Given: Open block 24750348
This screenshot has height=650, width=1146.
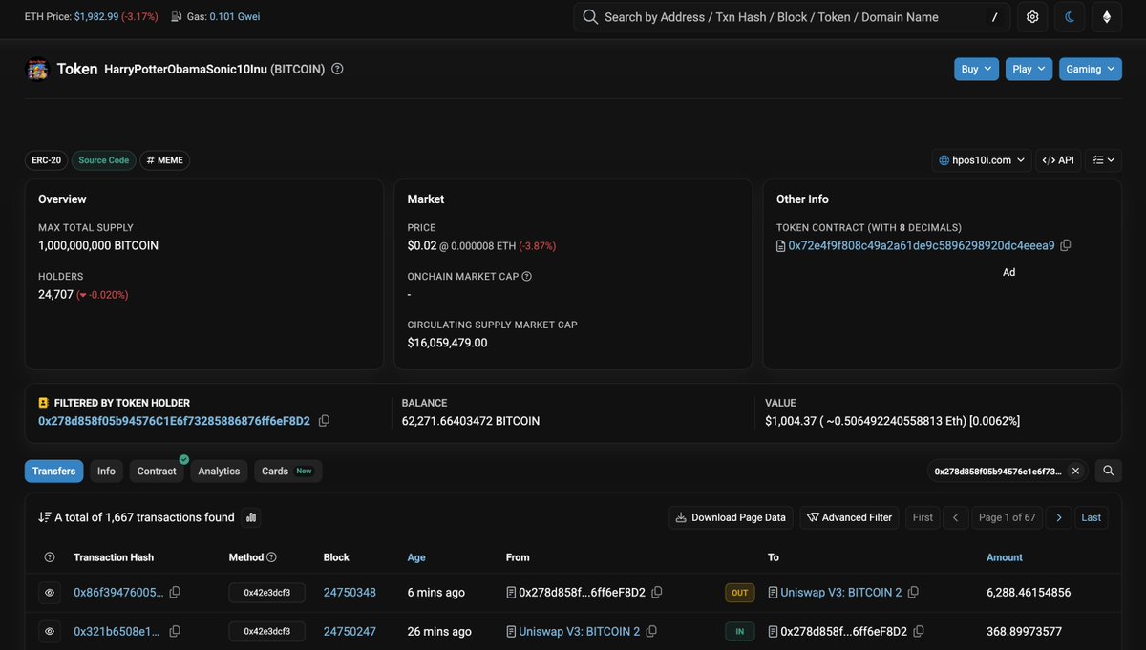Looking at the screenshot, I should 350,593.
